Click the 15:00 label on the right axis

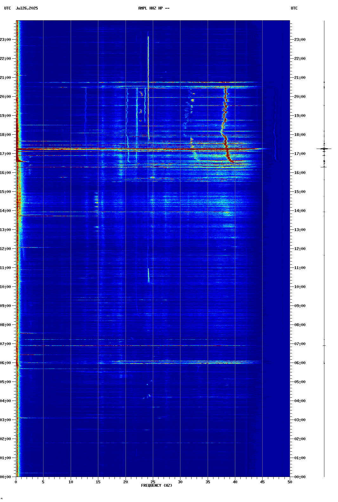pyautogui.click(x=300, y=192)
